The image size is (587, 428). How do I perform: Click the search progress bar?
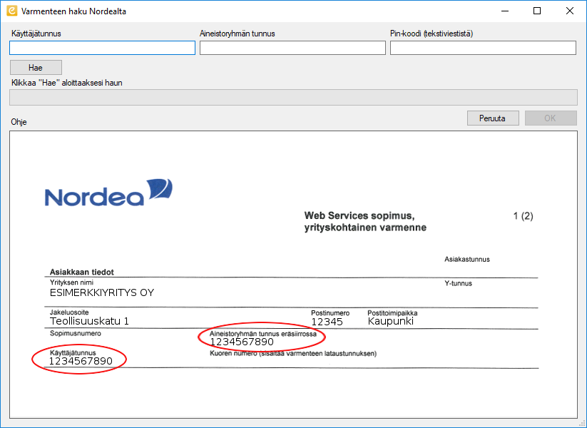point(293,97)
